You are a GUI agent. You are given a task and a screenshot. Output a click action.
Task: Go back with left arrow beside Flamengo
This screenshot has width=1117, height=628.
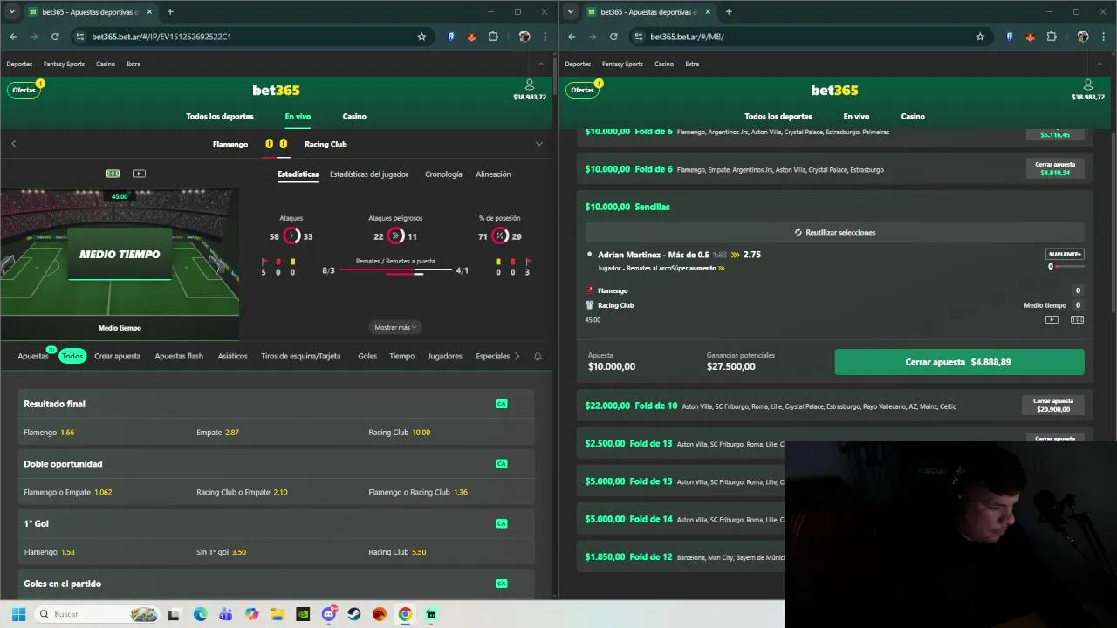[x=13, y=144]
